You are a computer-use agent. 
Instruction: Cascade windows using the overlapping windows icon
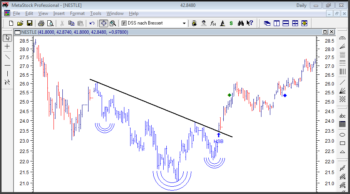(267, 23)
